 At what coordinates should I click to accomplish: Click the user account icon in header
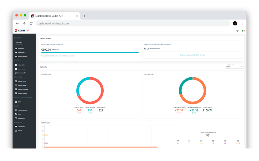coord(238,31)
